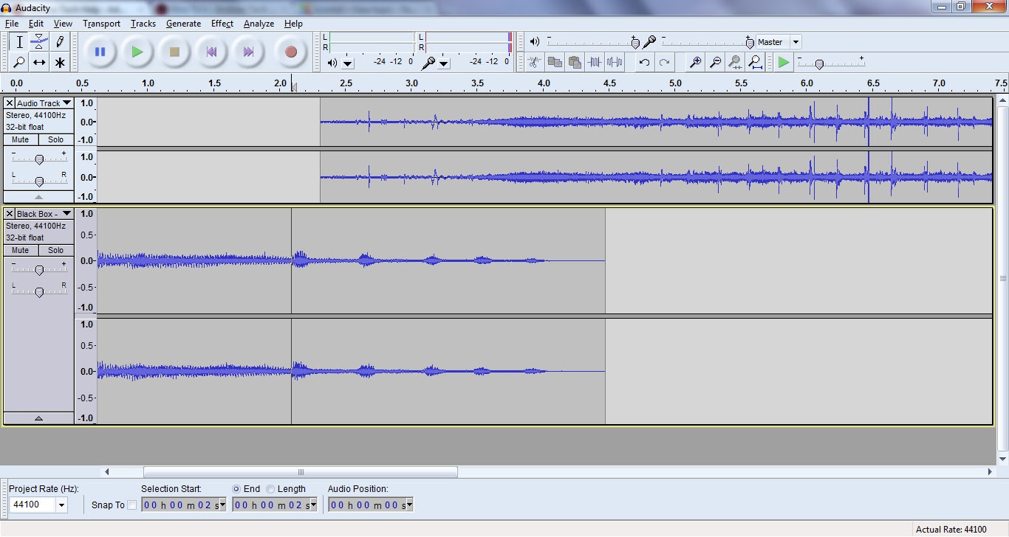This screenshot has width=1009, height=537.
Task: Open the input meter microphone dropdown arrow
Action: [x=444, y=63]
